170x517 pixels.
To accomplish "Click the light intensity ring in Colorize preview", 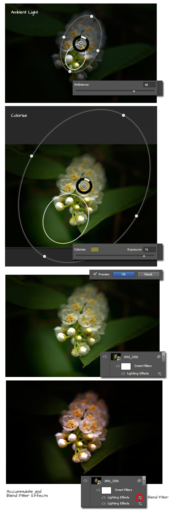I will pyautogui.click(x=84, y=186).
